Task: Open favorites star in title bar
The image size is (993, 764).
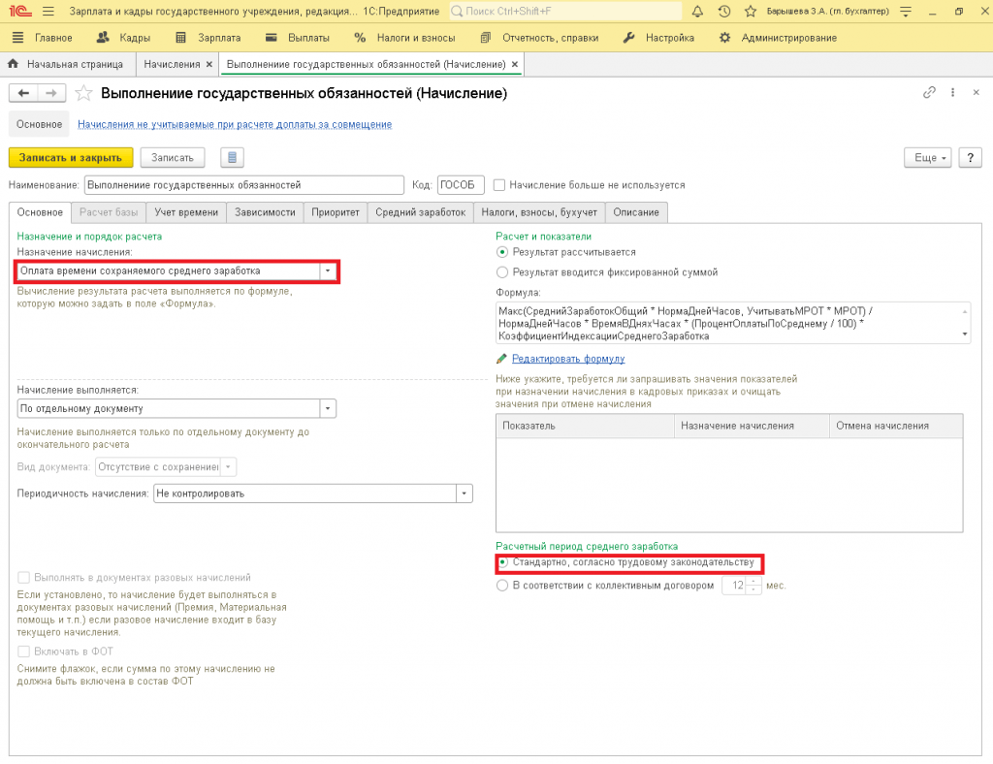Action: click(x=750, y=12)
